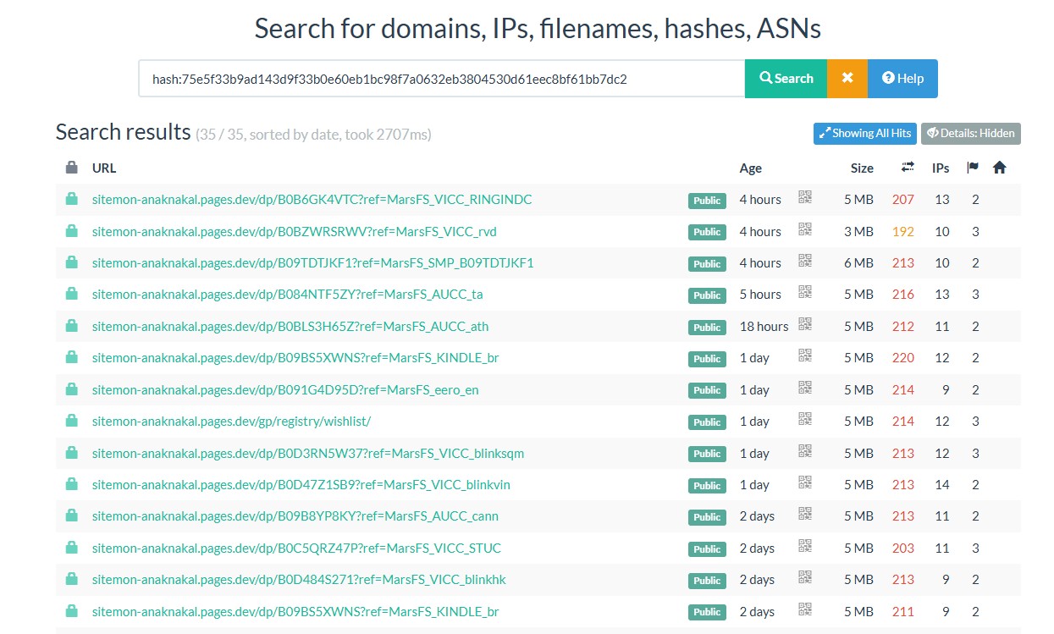
Task: Click the QR icon in wishlist row
Action: tap(804, 420)
